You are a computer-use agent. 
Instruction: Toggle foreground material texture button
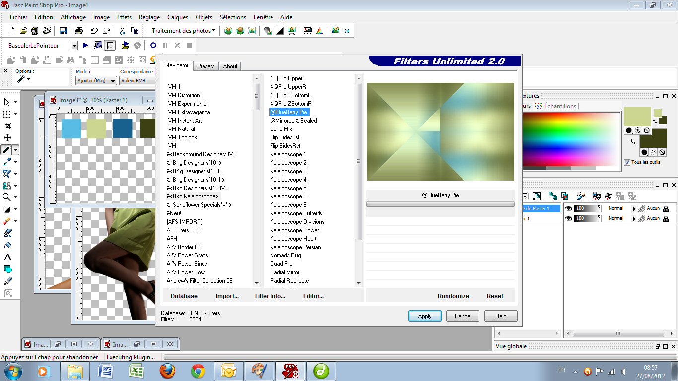[x=638, y=130]
